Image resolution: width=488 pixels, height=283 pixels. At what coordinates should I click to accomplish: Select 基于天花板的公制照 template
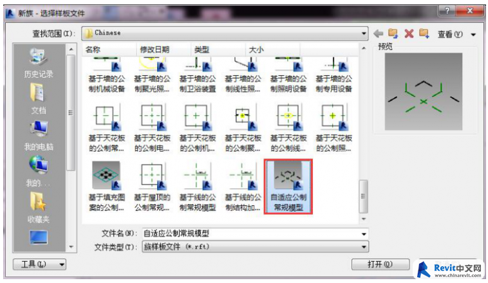[x=333, y=128]
